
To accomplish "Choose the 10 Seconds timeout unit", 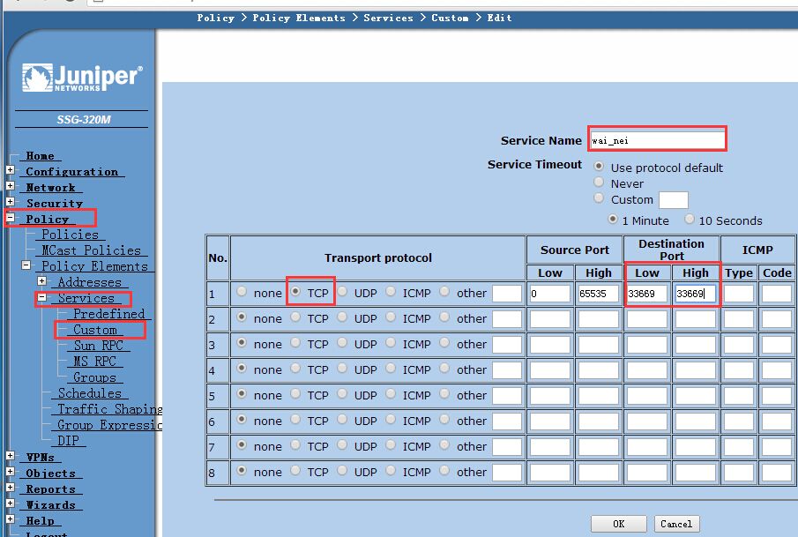I will pyautogui.click(x=690, y=220).
